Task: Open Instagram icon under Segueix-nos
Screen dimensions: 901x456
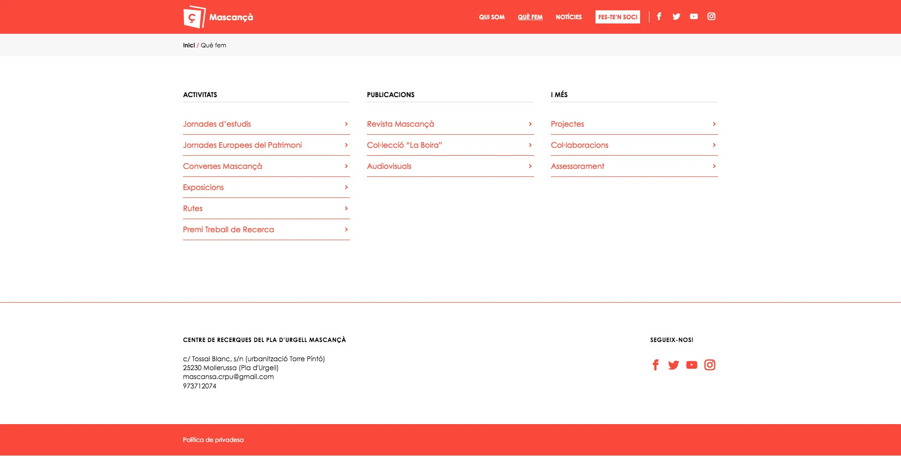Action: (x=710, y=365)
